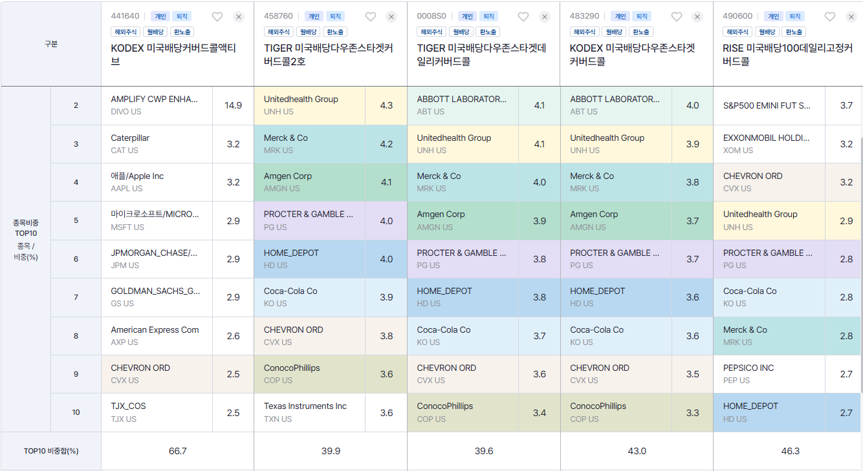Screen dimensions: 863x471
Task: Click the TOP10 total value 39.6
Action: click(x=484, y=451)
